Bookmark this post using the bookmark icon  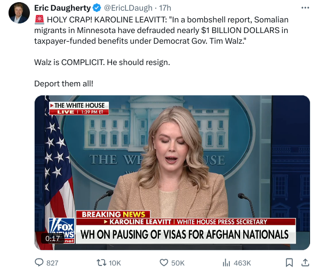coord(289,262)
